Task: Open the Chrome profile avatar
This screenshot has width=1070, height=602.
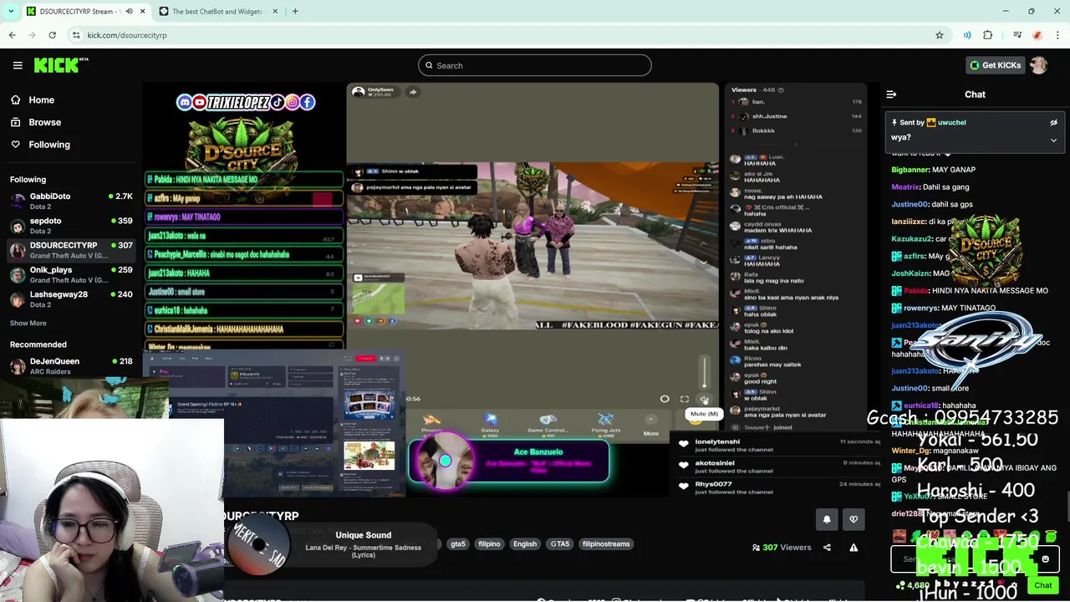Action: tap(1037, 35)
